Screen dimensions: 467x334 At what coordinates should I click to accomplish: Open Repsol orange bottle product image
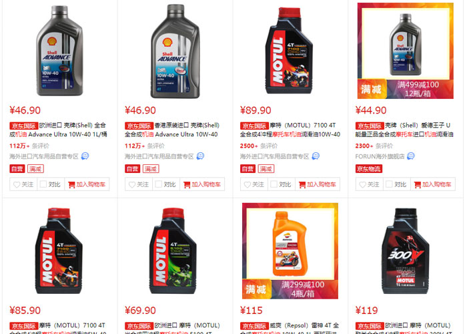pyautogui.click(x=290, y=251)
